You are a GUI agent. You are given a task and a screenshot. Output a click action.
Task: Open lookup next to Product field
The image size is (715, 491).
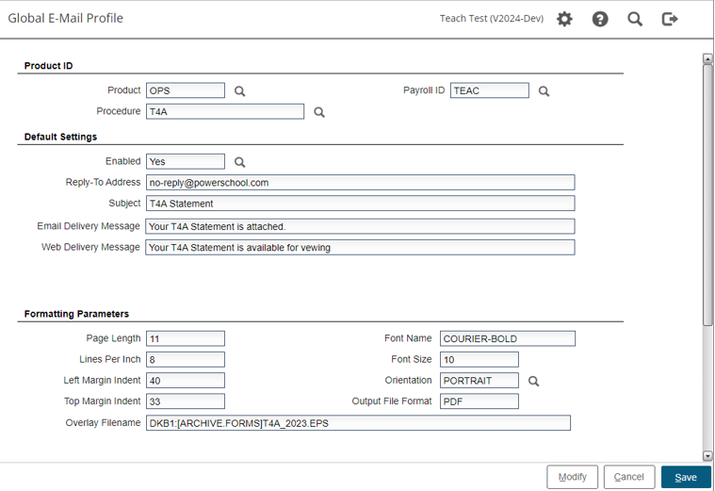pos(240,91)
